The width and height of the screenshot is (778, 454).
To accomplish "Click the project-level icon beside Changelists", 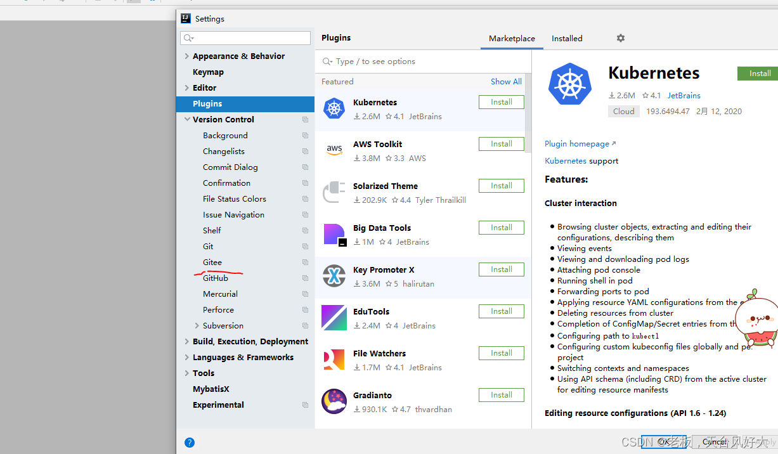I will (x=305, y=152).
